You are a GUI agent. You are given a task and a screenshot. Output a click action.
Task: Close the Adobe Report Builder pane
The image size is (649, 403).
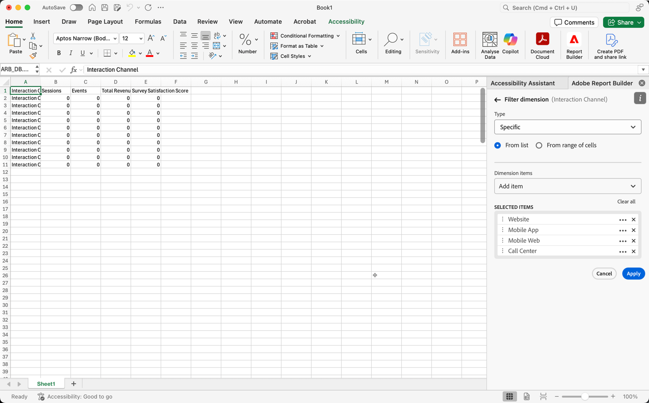pos(642,83)
